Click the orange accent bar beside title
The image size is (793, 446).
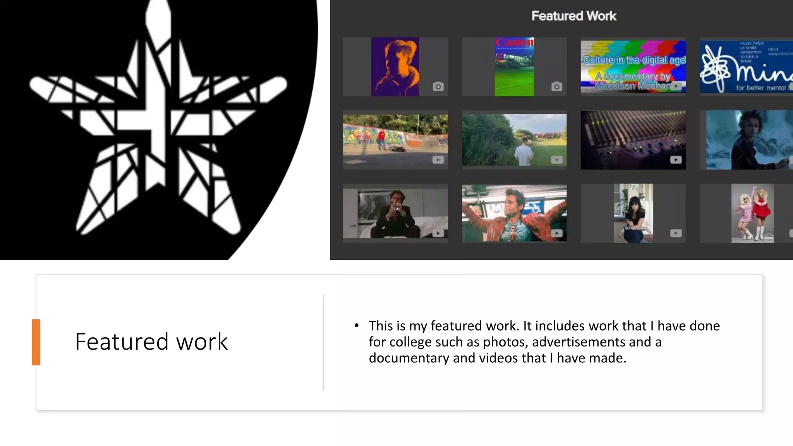coord(36,342)
